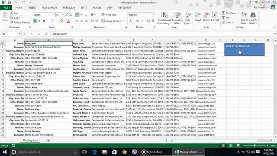This screenshot has height=156, width=277.
Task: Apply Percent Style format
Action: 138,21
